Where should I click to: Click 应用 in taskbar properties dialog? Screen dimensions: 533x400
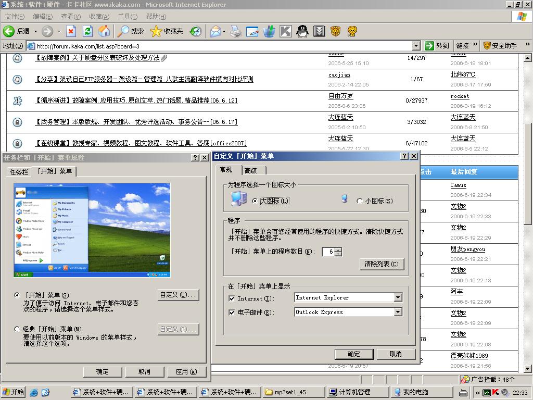pyautogui.click(x=186, y=372)
